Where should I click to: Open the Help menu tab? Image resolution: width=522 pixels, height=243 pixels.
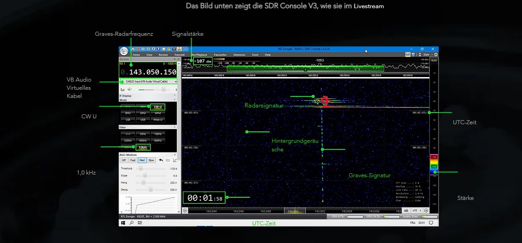268,54
